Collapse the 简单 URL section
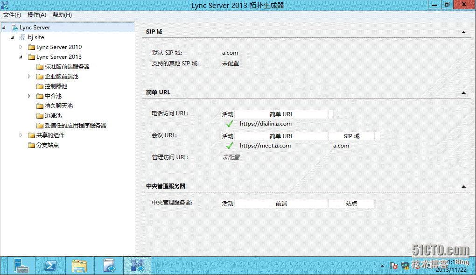 pyautogui.click(x=463, y=93)
